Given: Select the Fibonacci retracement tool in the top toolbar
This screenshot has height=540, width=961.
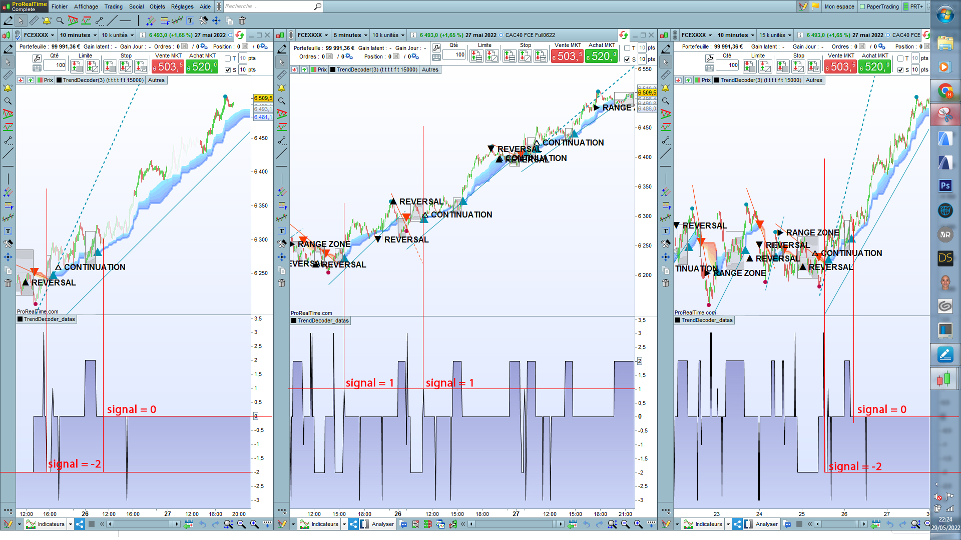Looking at the screenshot, I should pos(164,21).
